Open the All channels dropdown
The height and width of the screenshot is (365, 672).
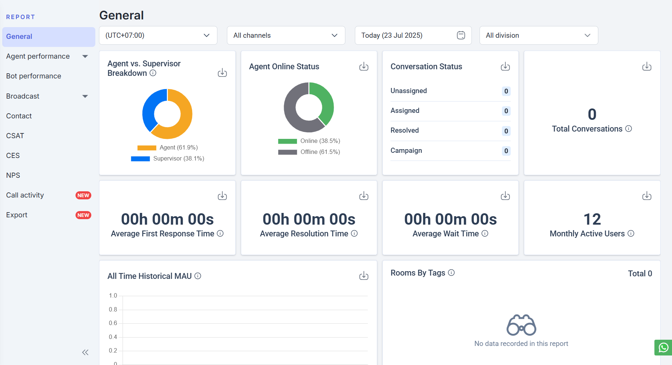tap(286, 36)
